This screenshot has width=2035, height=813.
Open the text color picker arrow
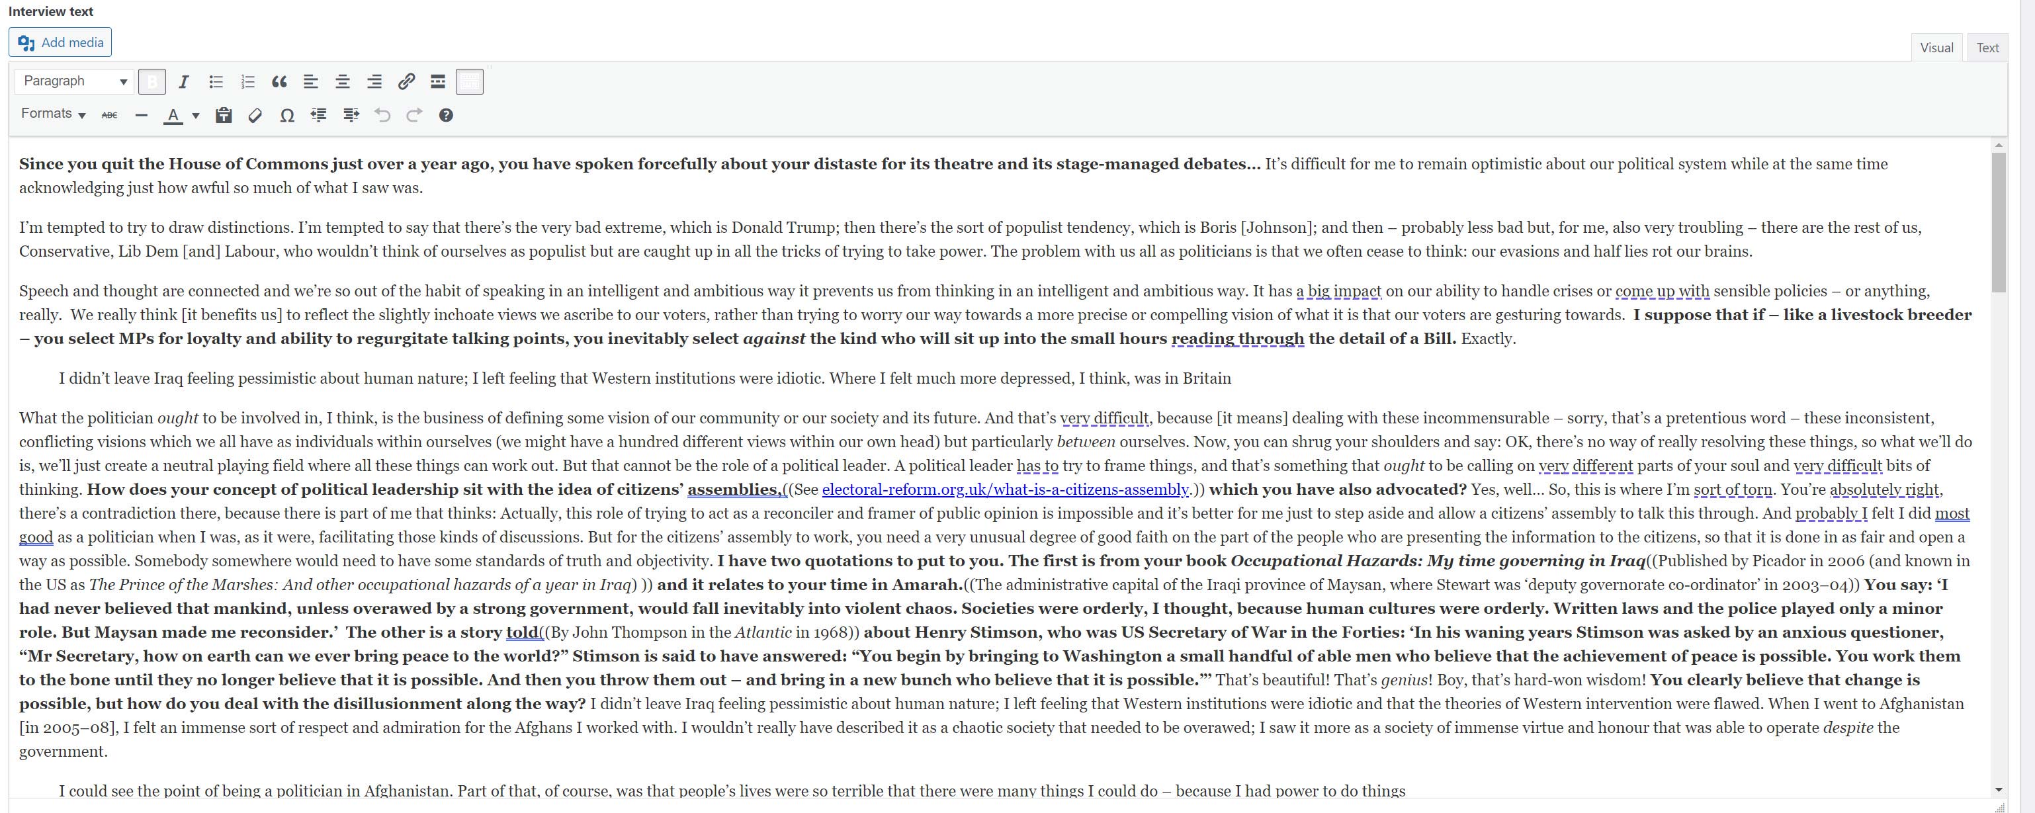[195, 115]
